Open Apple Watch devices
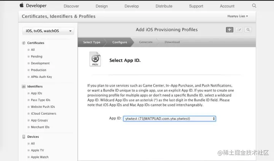Viewport: 274px width, 161px height. coord(40,157)
